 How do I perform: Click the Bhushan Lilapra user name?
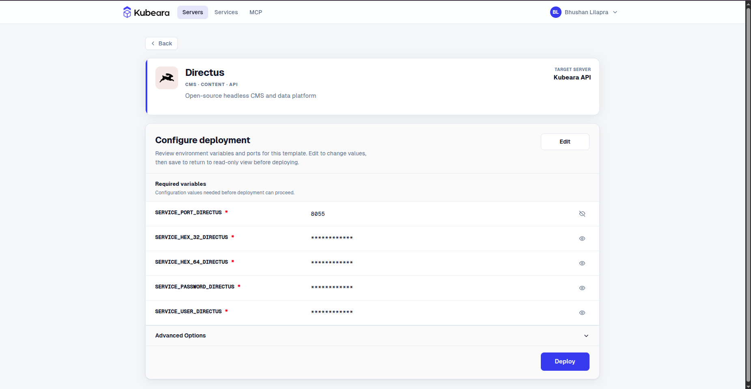coord(586,12)
